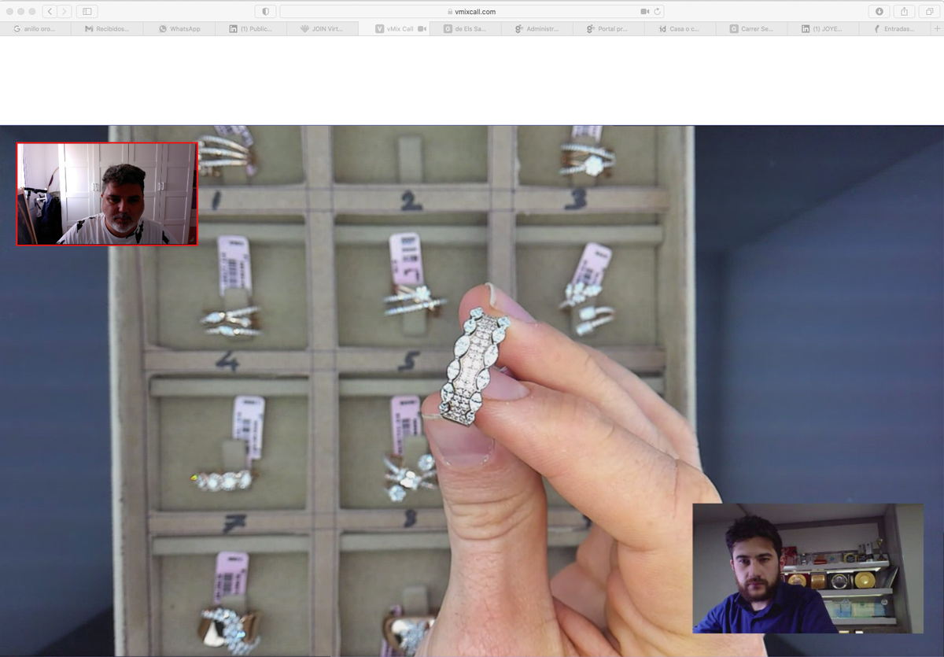Viewport: 944px width, 657px height.
Task: Show the downloads list
Action: point(879,11)
